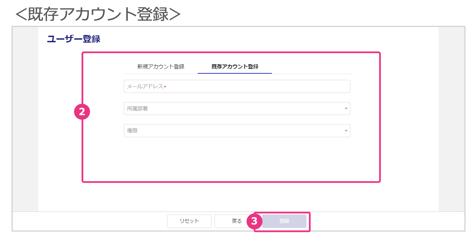Click the メールアドレス input field
The width and height of the screenshot is (467, 235).
click(x=237, y=87)
